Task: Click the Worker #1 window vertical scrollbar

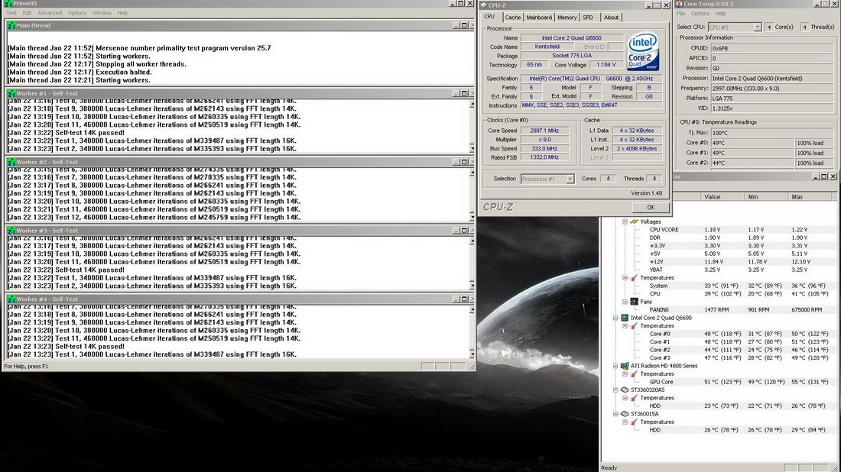Action: tap(472, 126)
